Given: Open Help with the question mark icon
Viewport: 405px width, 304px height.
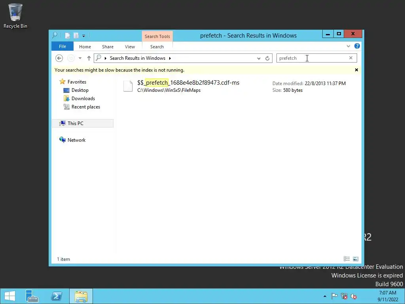Looking at the screenshot, I should tap(357, 46).
